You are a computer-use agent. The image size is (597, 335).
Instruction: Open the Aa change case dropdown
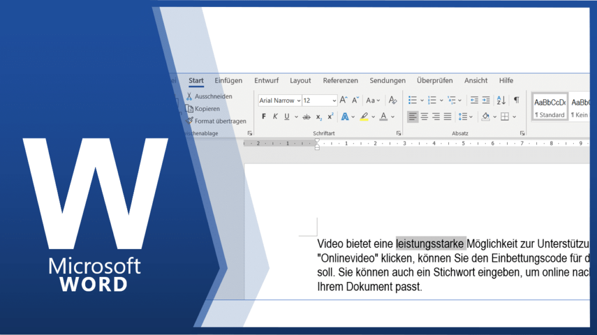pyautogui.click(x=373, y=101)
